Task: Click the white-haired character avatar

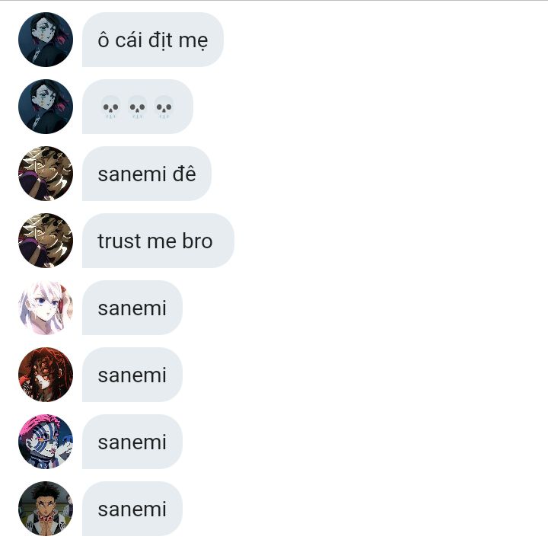Action: (x=46, y=308)
